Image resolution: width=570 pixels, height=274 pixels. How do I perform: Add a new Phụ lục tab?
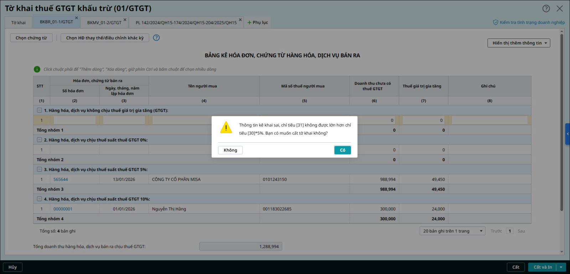tap(258, 22)
